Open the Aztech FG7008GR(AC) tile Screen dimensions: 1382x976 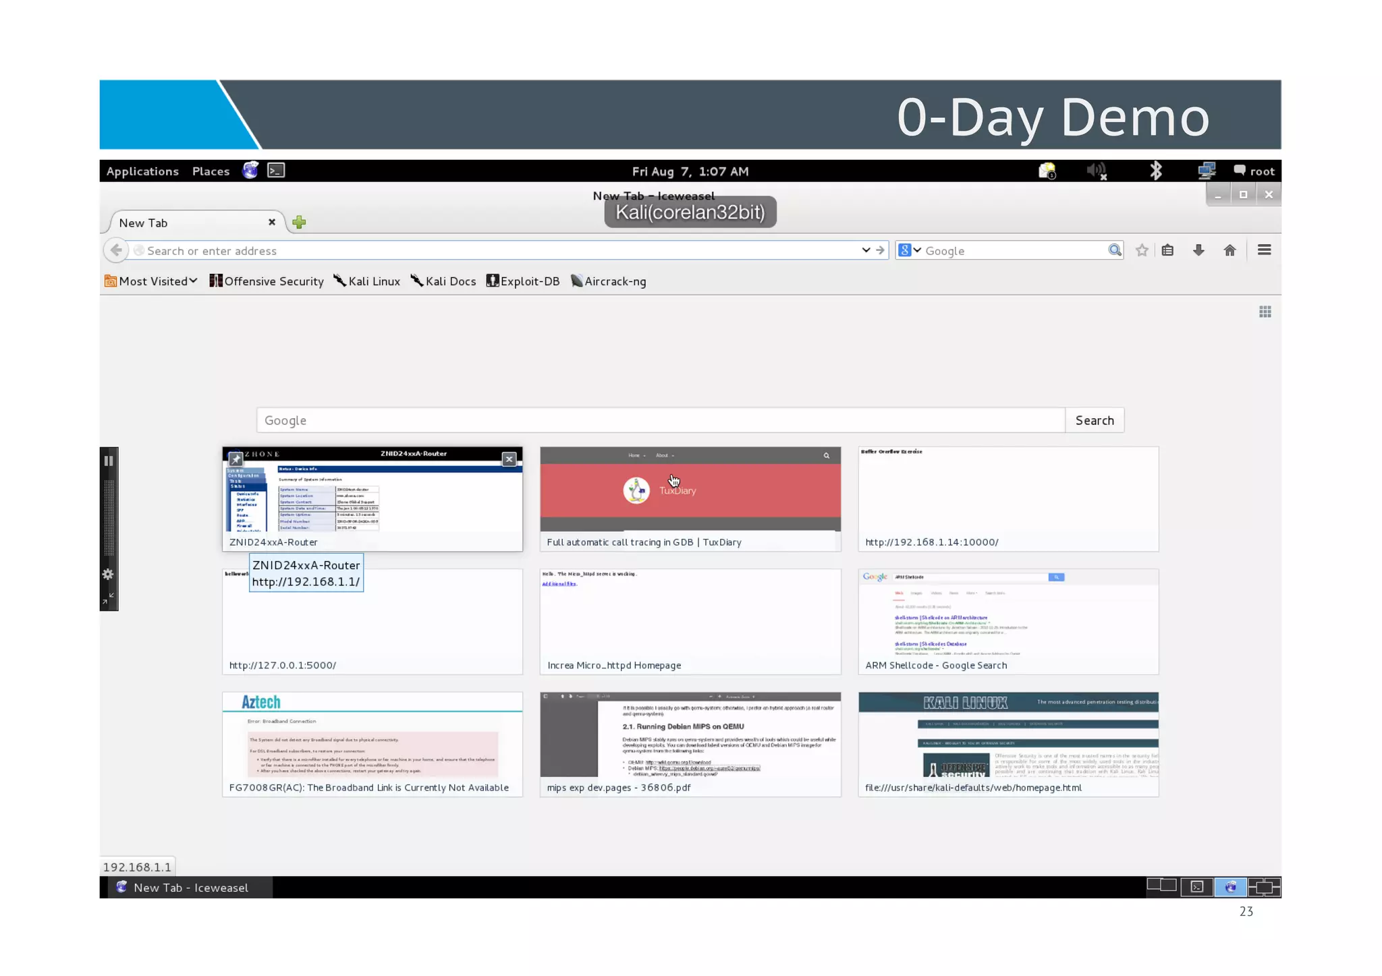(372, 745)
